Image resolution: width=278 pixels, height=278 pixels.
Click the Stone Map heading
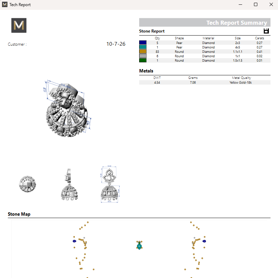click(19, 214)
